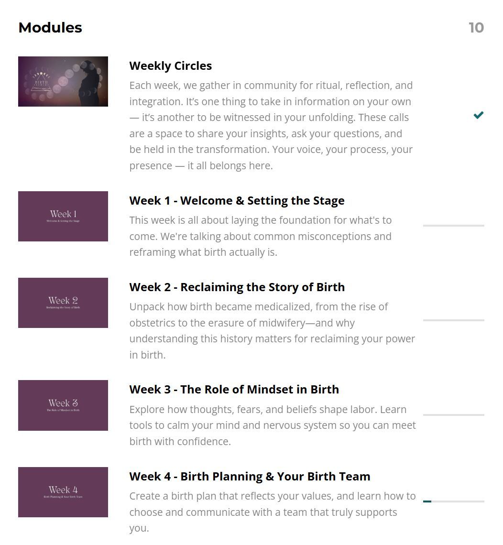Open the Week 1 purple thumbnail
The width and height of the screenshot is (503, 545).
[x=63, y=217]
